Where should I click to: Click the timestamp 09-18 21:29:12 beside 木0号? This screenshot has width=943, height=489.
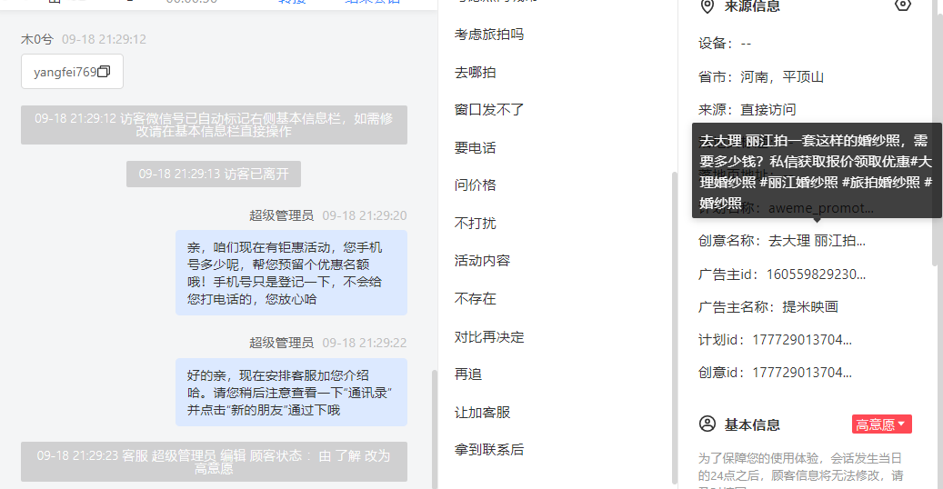tap(104, 39)
